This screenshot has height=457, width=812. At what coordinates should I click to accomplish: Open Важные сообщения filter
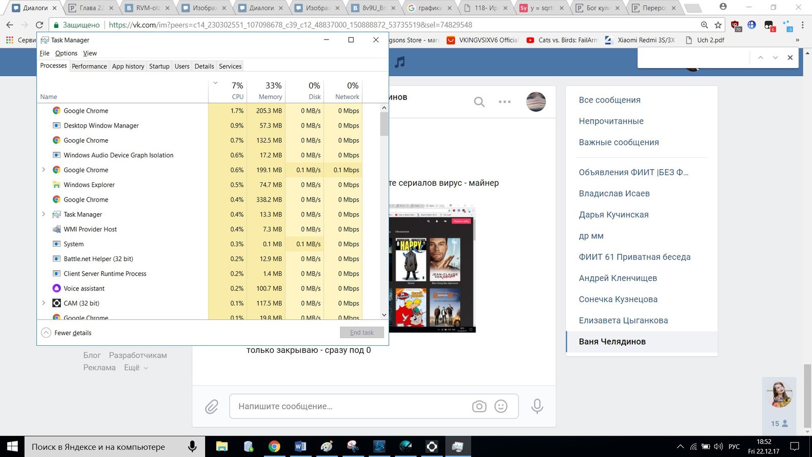pyautogui.click(x=619, y=142)
